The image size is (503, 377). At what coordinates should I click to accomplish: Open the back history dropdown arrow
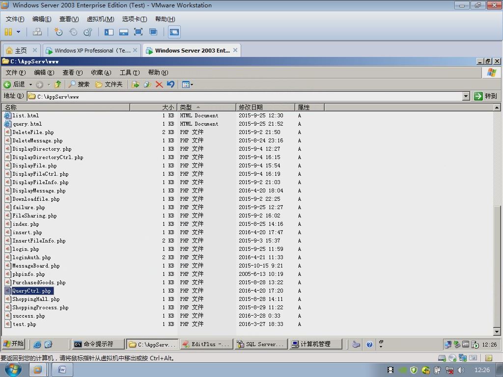(30, 84)
